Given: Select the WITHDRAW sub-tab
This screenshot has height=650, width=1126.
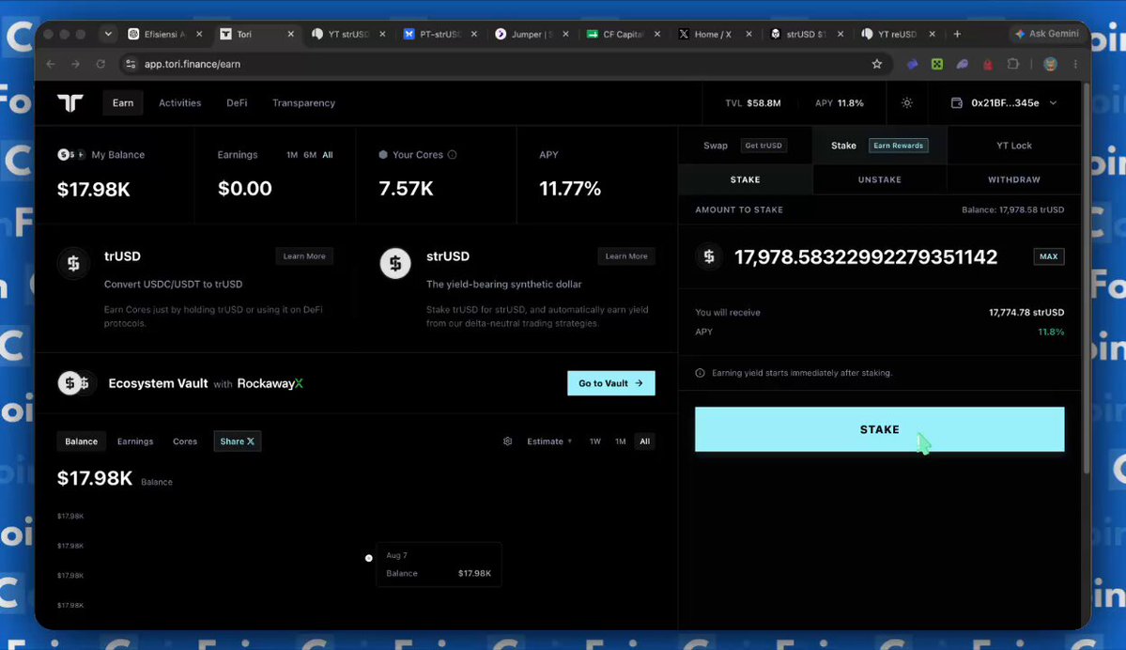Looking at the screenshot, I should pyautogui.click(x=1013, y=179).
